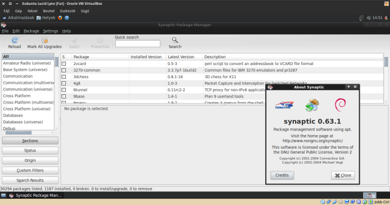Click the Mark All Upgrades icon

click(44, 40)
